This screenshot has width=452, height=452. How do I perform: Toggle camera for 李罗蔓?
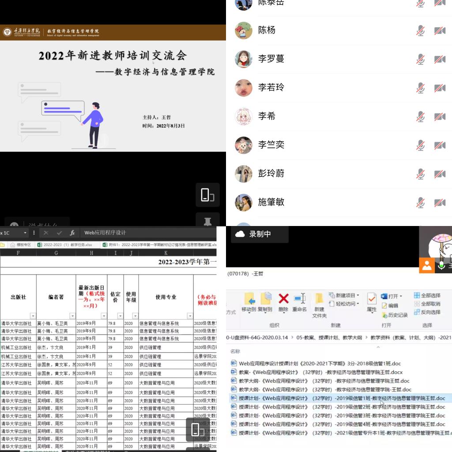click(440, 59)
